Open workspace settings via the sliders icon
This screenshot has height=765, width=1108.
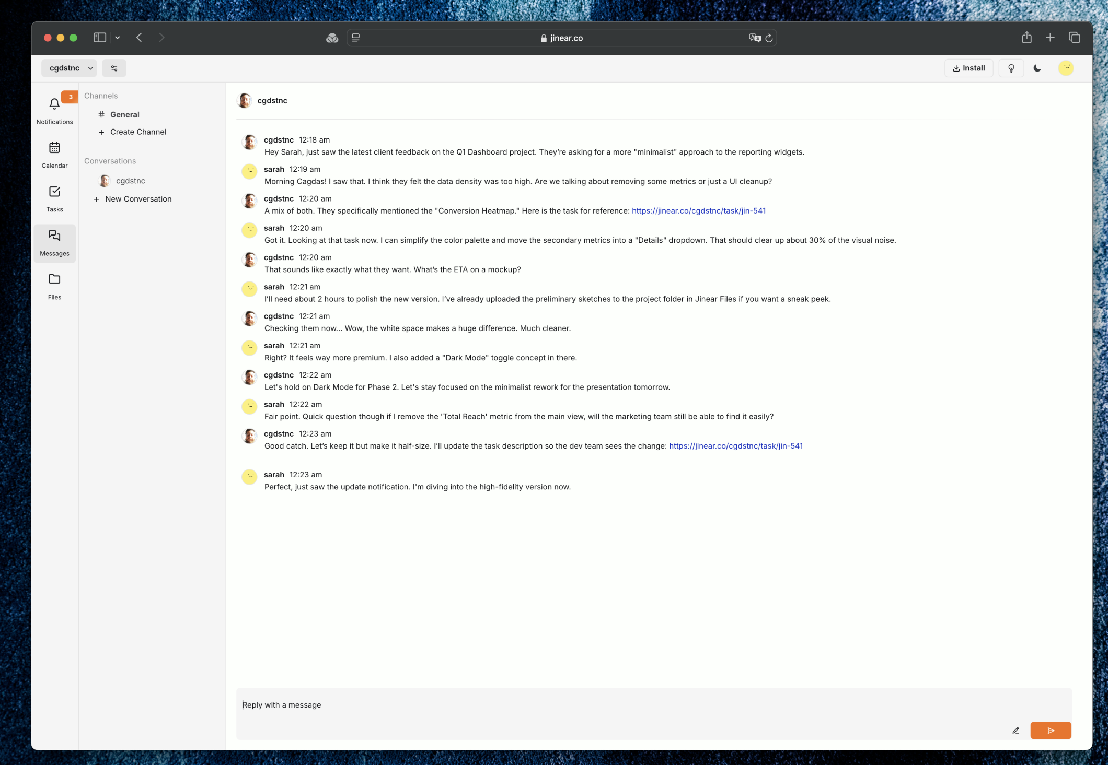pyautogui.click(x=114, y=68)
